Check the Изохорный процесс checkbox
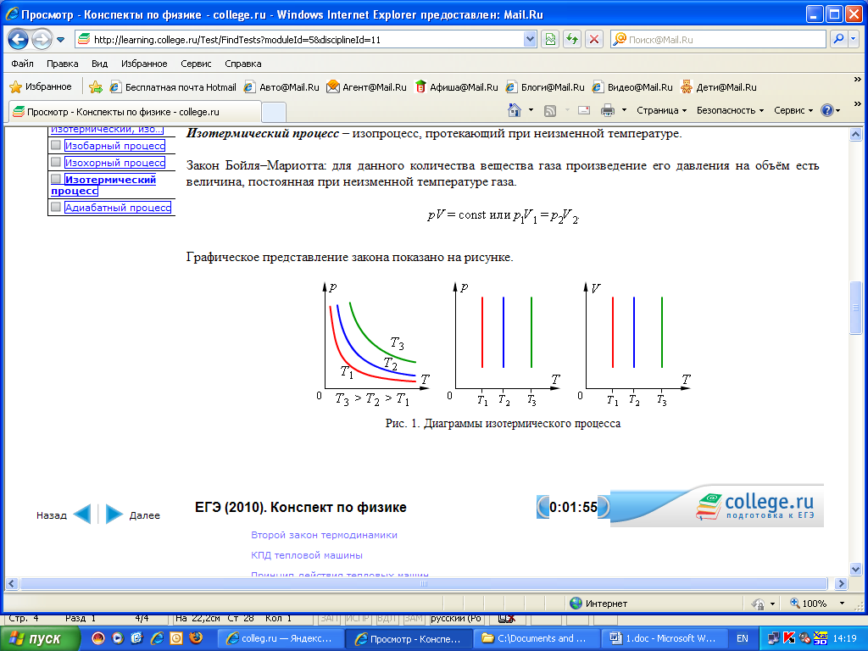The height and width of the screenshot is (651, 868). pyautogui.click(x=56, y=162)
